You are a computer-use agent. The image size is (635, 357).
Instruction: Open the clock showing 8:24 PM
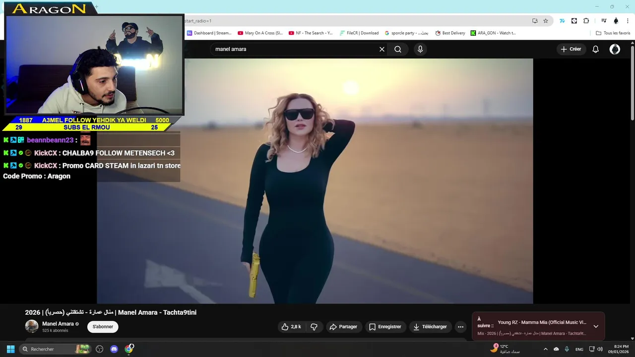(x=618, y=349)
